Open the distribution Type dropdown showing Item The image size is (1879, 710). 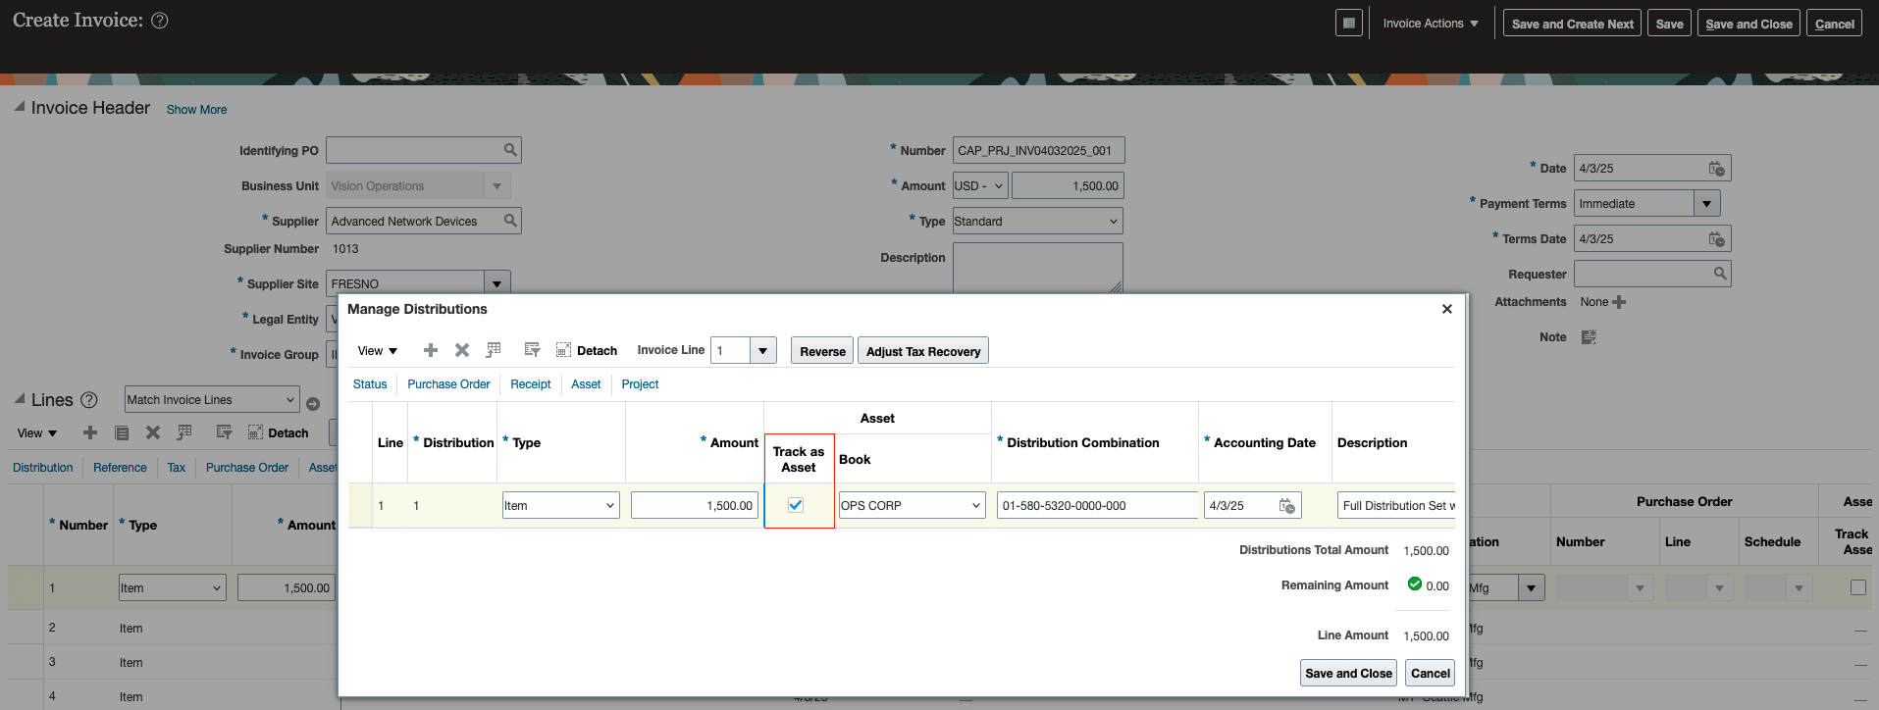pos(561,505)
